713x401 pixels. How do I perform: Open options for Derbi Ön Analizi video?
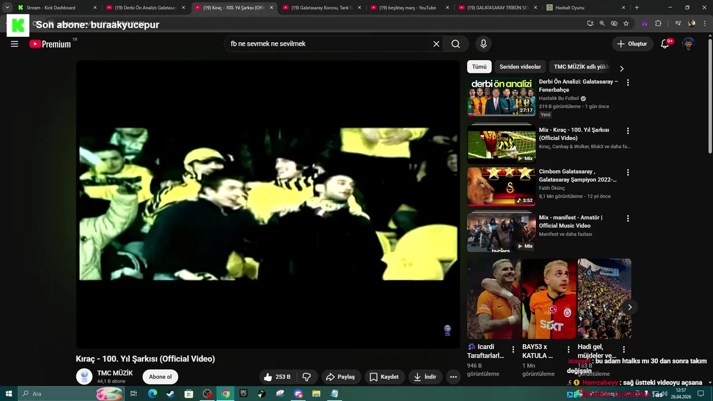(x=628, y=82)
